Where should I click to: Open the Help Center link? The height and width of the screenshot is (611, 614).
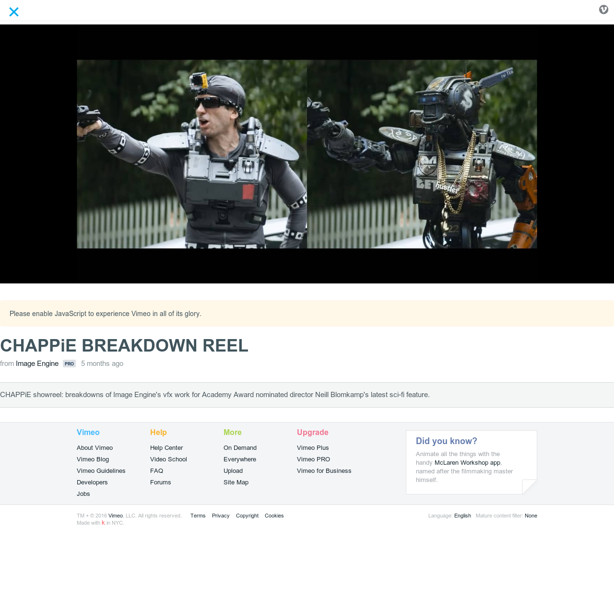tap(166, 448)
